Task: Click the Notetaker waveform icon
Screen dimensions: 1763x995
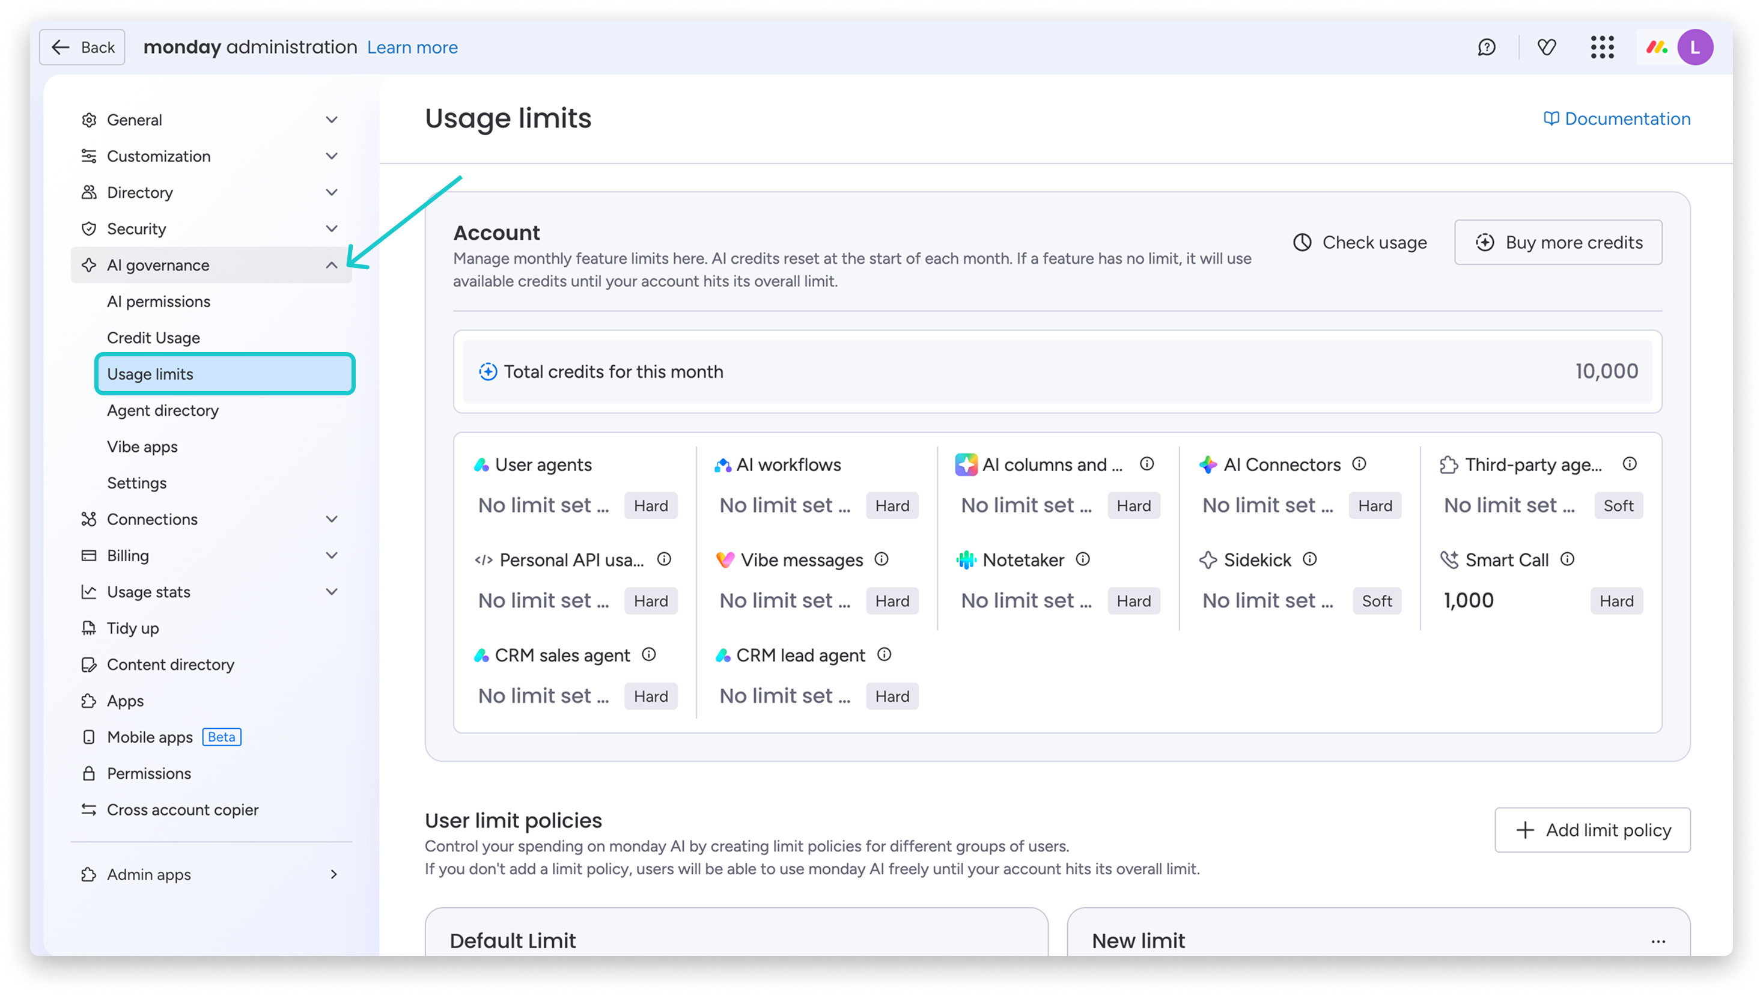Action: coord(966,560)
